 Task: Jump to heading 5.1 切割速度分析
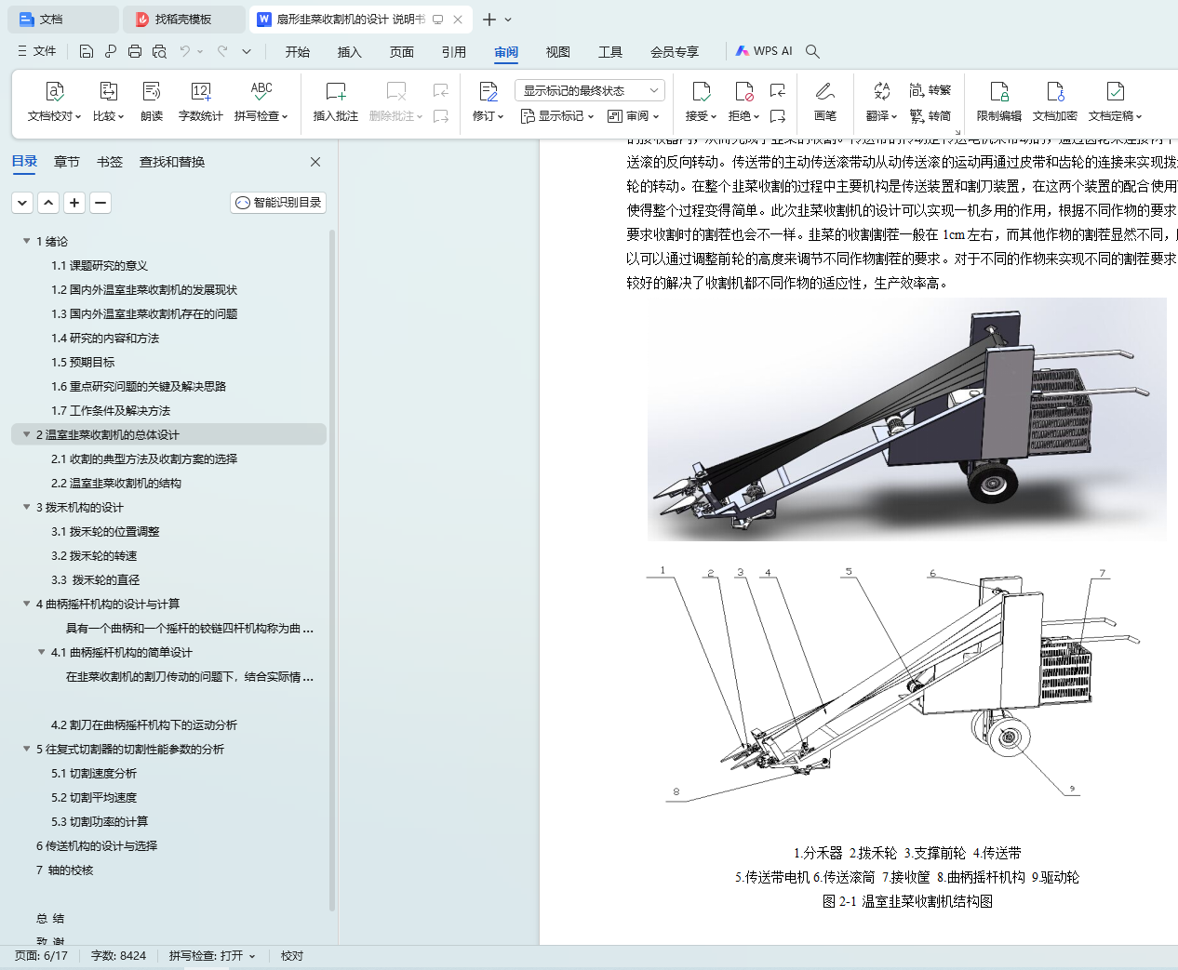point(94,773)
